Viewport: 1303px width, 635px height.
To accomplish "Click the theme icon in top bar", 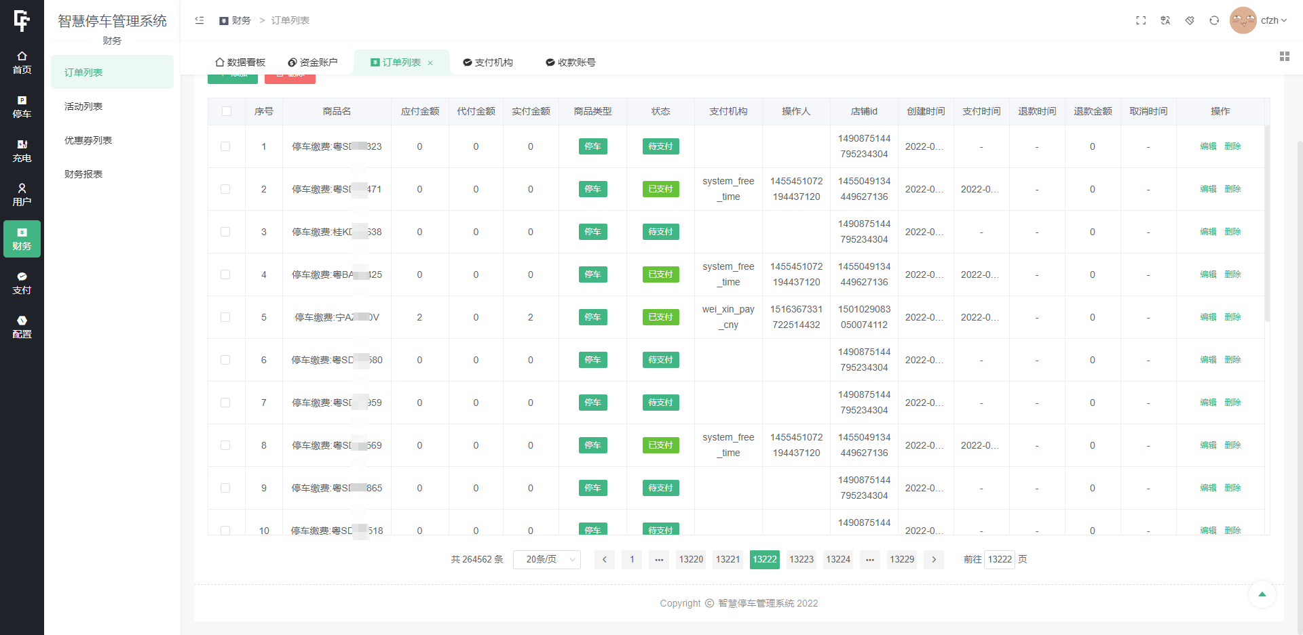I will click(1190, 20).
